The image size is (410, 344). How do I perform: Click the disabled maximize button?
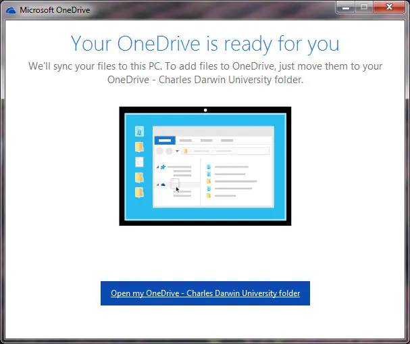(x=364, y=7)
